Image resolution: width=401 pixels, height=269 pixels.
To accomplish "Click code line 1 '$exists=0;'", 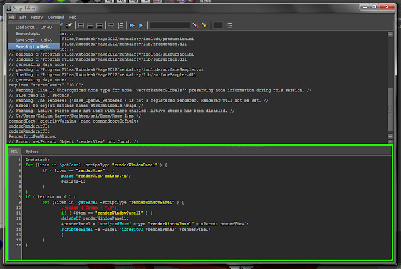I will click(x=37, y=160).
